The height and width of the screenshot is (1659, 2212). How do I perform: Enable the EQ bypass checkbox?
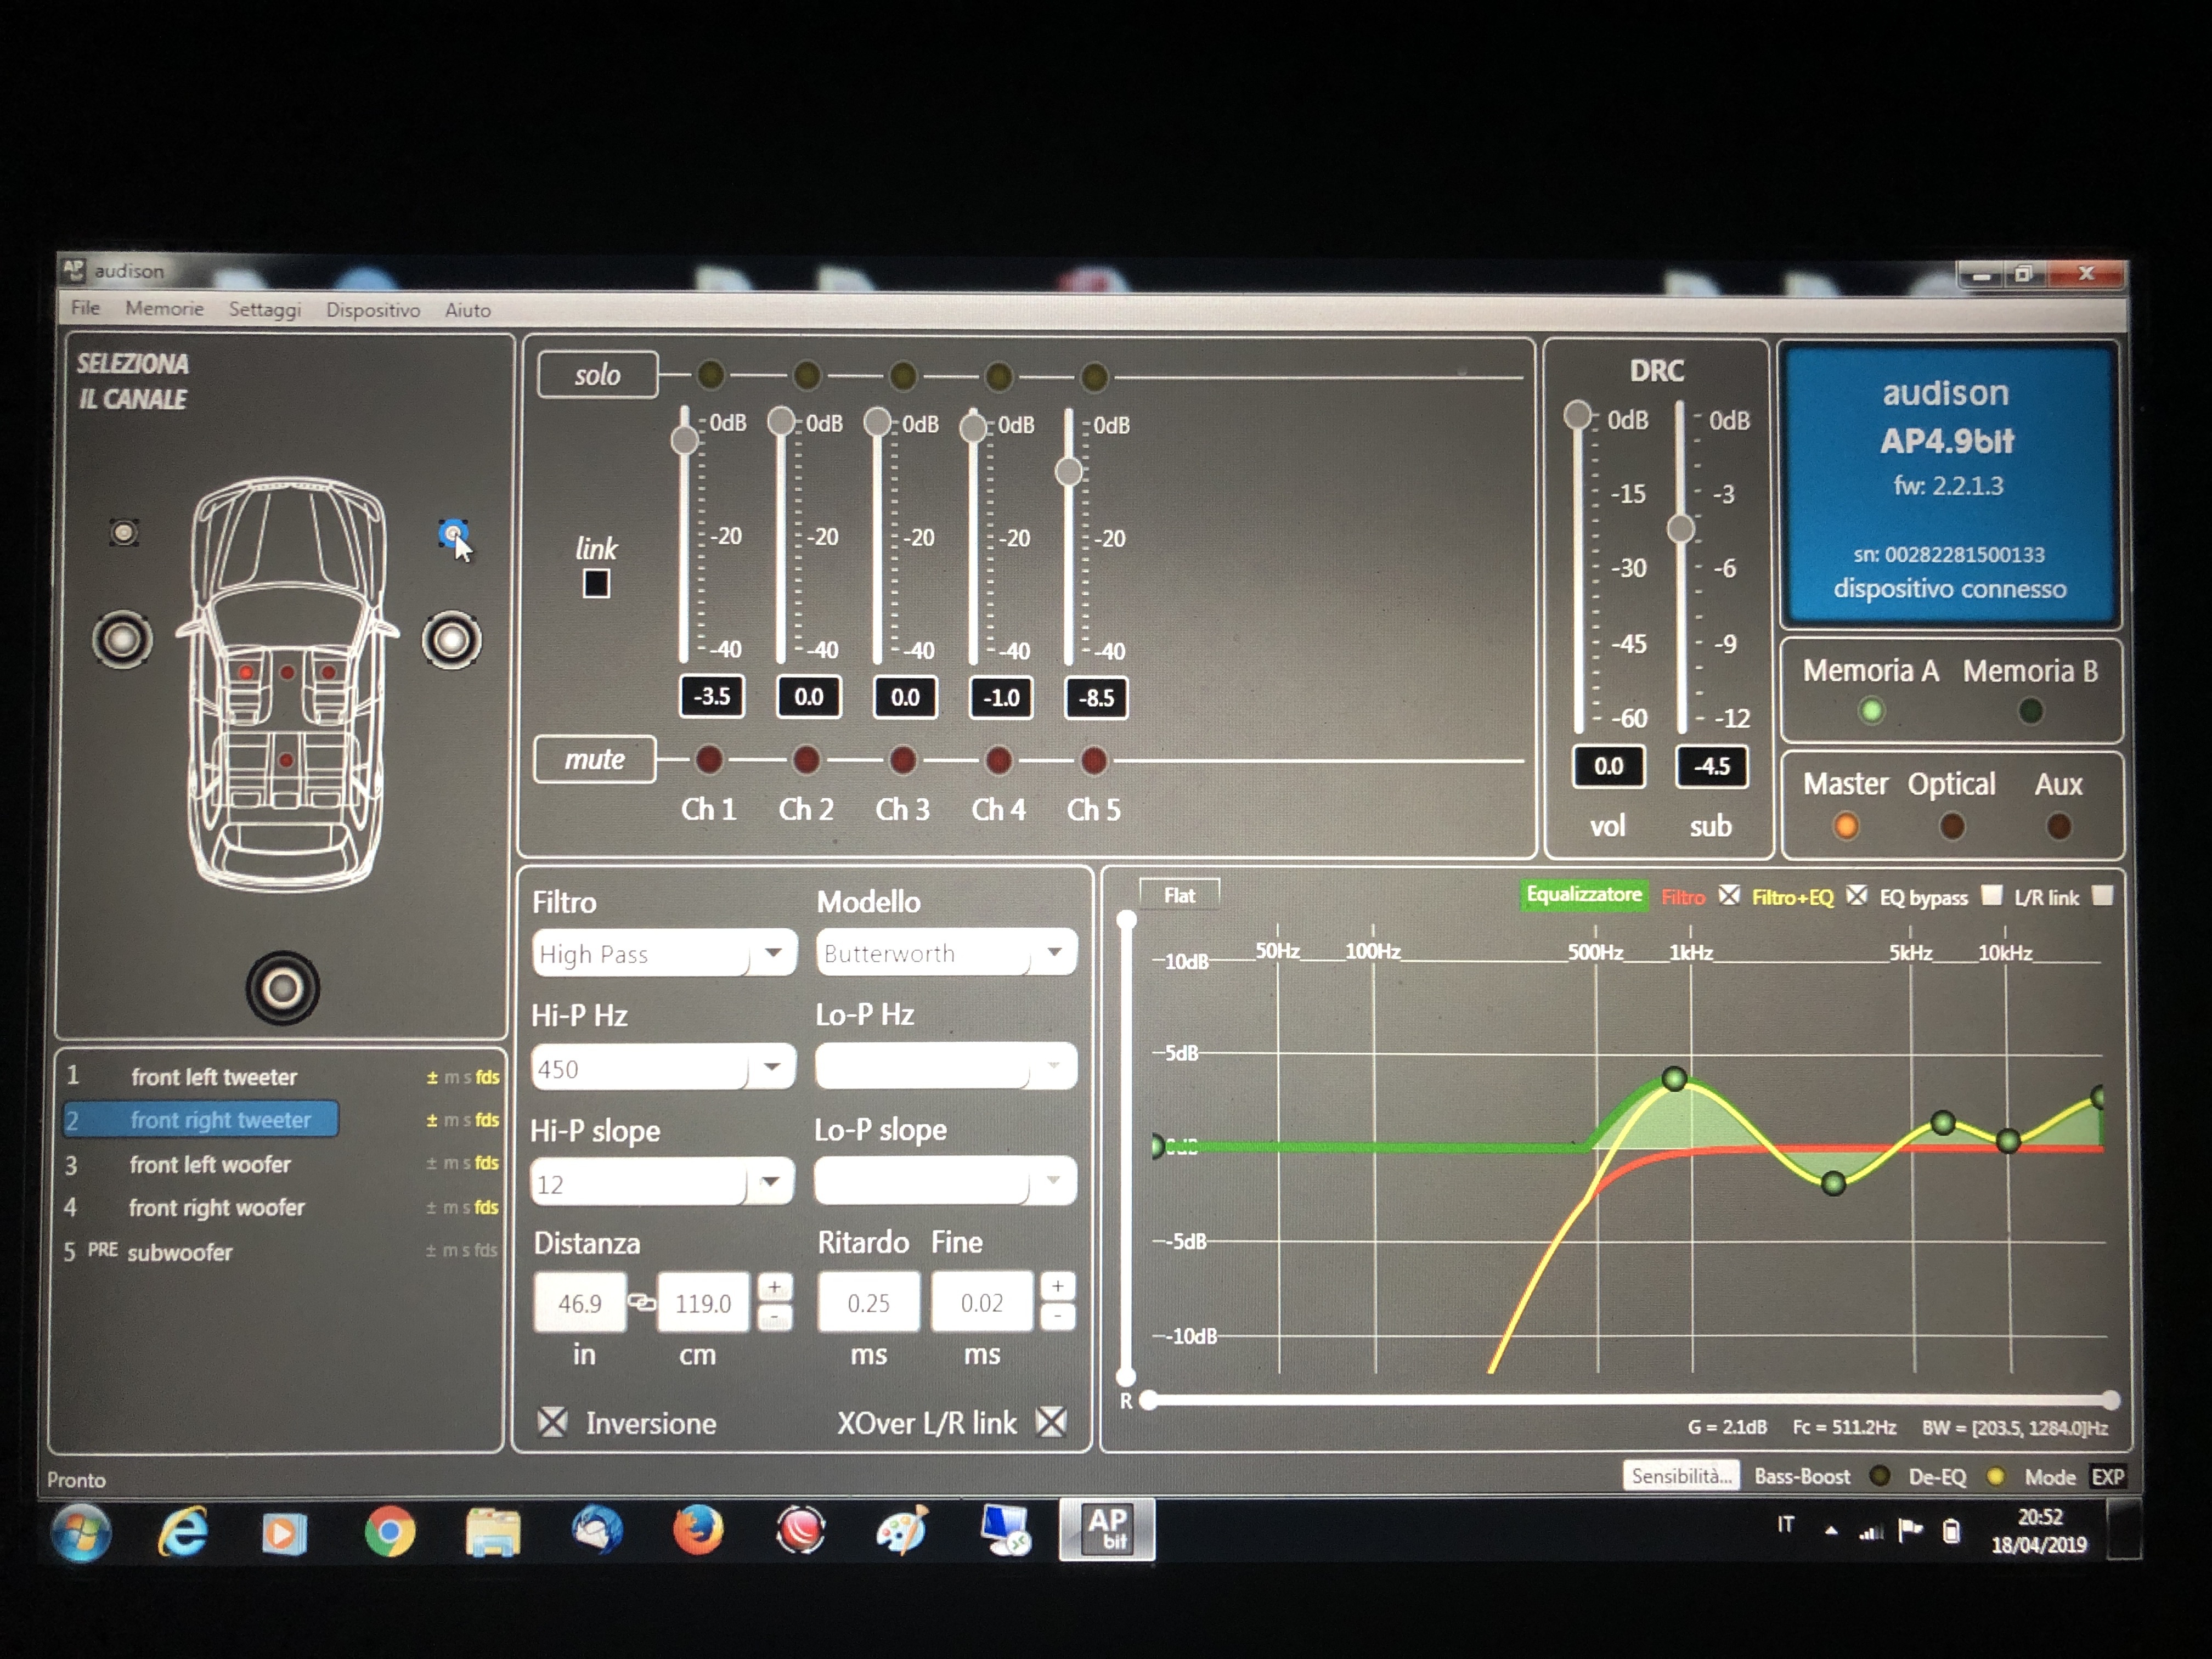(1992, 895)
